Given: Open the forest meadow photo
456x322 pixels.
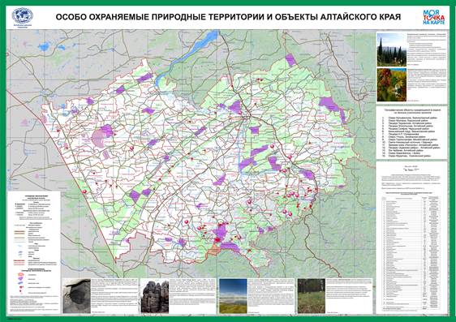Looking at the screenshot, I should tap(312, 296).
